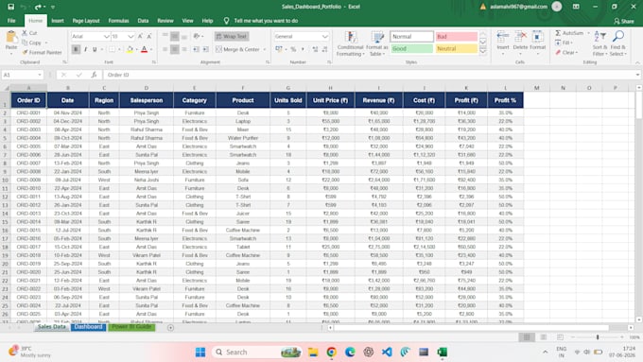Save the workbook with the floppy icon
Viewport: 643px width, 362px height.
(x=10, y=7)
